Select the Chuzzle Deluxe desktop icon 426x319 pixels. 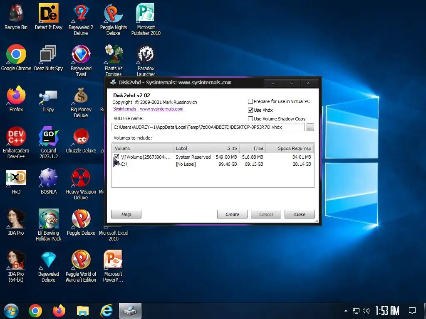click(x=81, y=140)
